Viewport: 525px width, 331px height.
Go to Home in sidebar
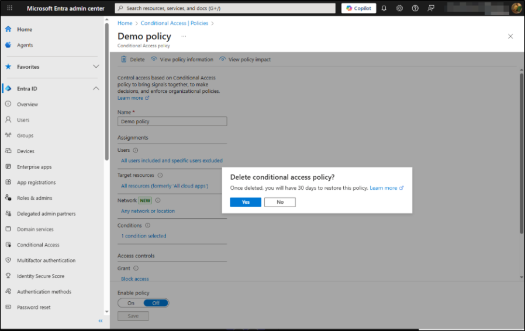(25, 29)
